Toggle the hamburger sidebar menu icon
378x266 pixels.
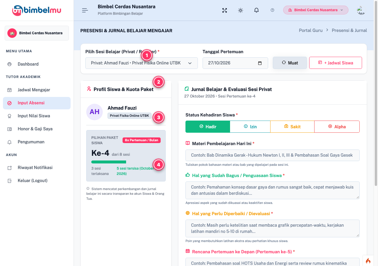[85, 10]
